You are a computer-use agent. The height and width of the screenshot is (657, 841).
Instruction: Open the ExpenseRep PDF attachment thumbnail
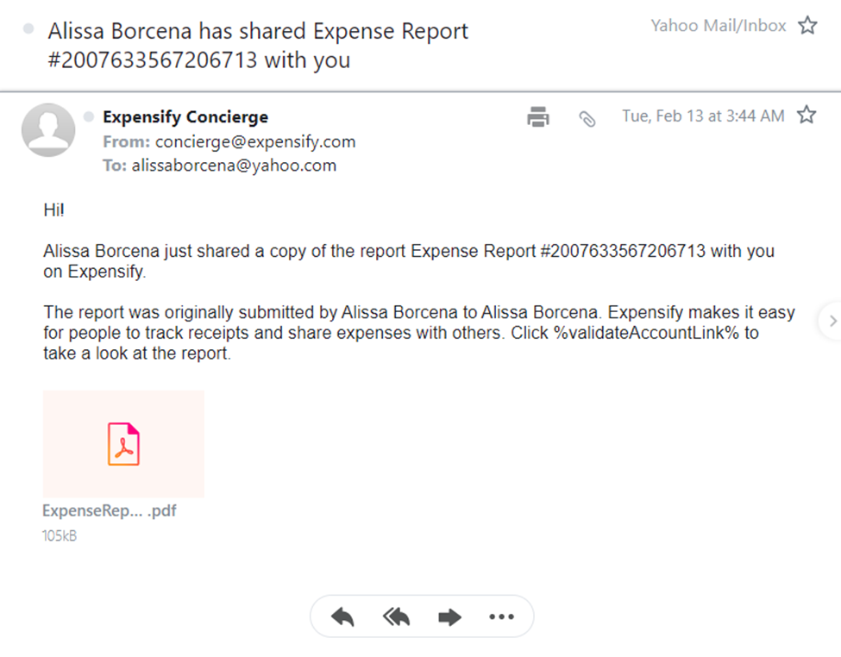pos(123,443)
